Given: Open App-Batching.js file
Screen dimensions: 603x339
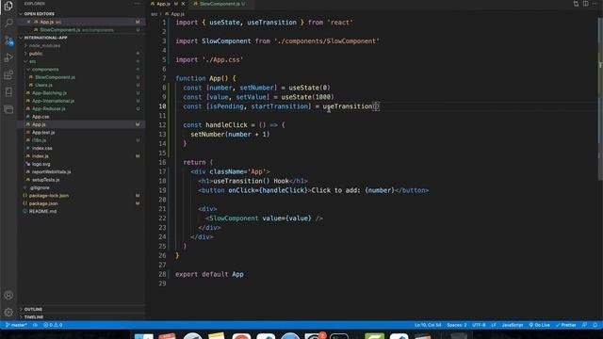Looking at the screenshot, I should pyautogui.click(x=49, y=93).
